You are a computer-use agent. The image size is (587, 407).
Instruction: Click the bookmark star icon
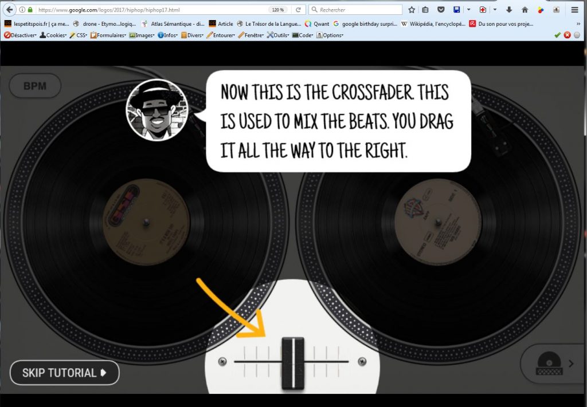pos(412,10)
